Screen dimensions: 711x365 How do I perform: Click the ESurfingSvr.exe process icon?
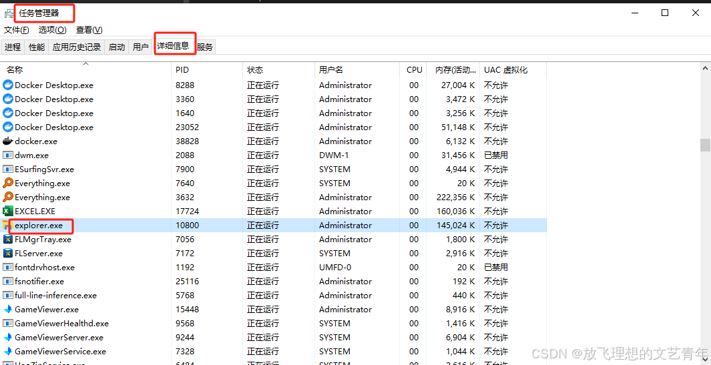click(x=8, y=169)
